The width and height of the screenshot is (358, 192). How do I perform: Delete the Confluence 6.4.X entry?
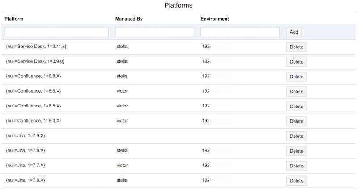296,121
